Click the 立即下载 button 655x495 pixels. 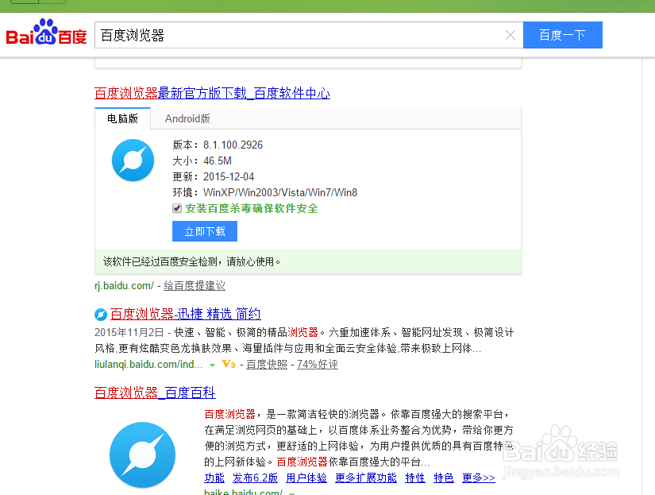point(205,231)
